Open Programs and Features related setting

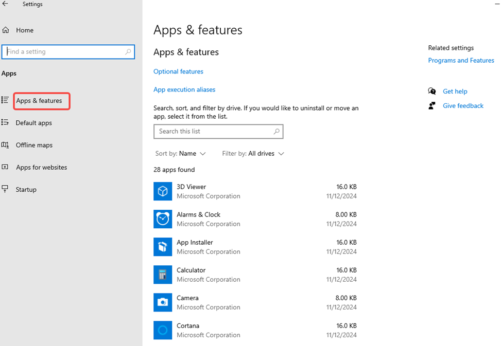(x=461, y=61)
